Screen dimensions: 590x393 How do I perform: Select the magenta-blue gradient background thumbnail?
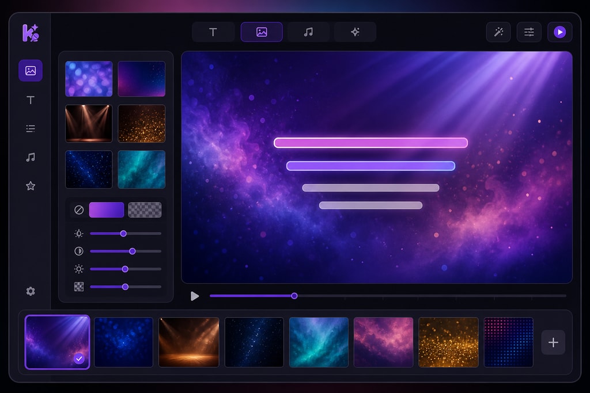pyautogui.click(x=142, y=79)
